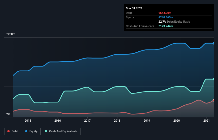The width and height of the screenshot is (218, 140).
Task: Click the €240.665m equity value
Action: pyautogui.click(x=166, y=17)
